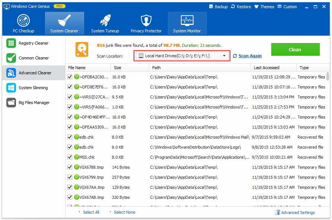Image resolution: width=332 pixels, height=220 pixels.
Task: Click Select None link
Action: pyautogui.click(x=124, y=212)
